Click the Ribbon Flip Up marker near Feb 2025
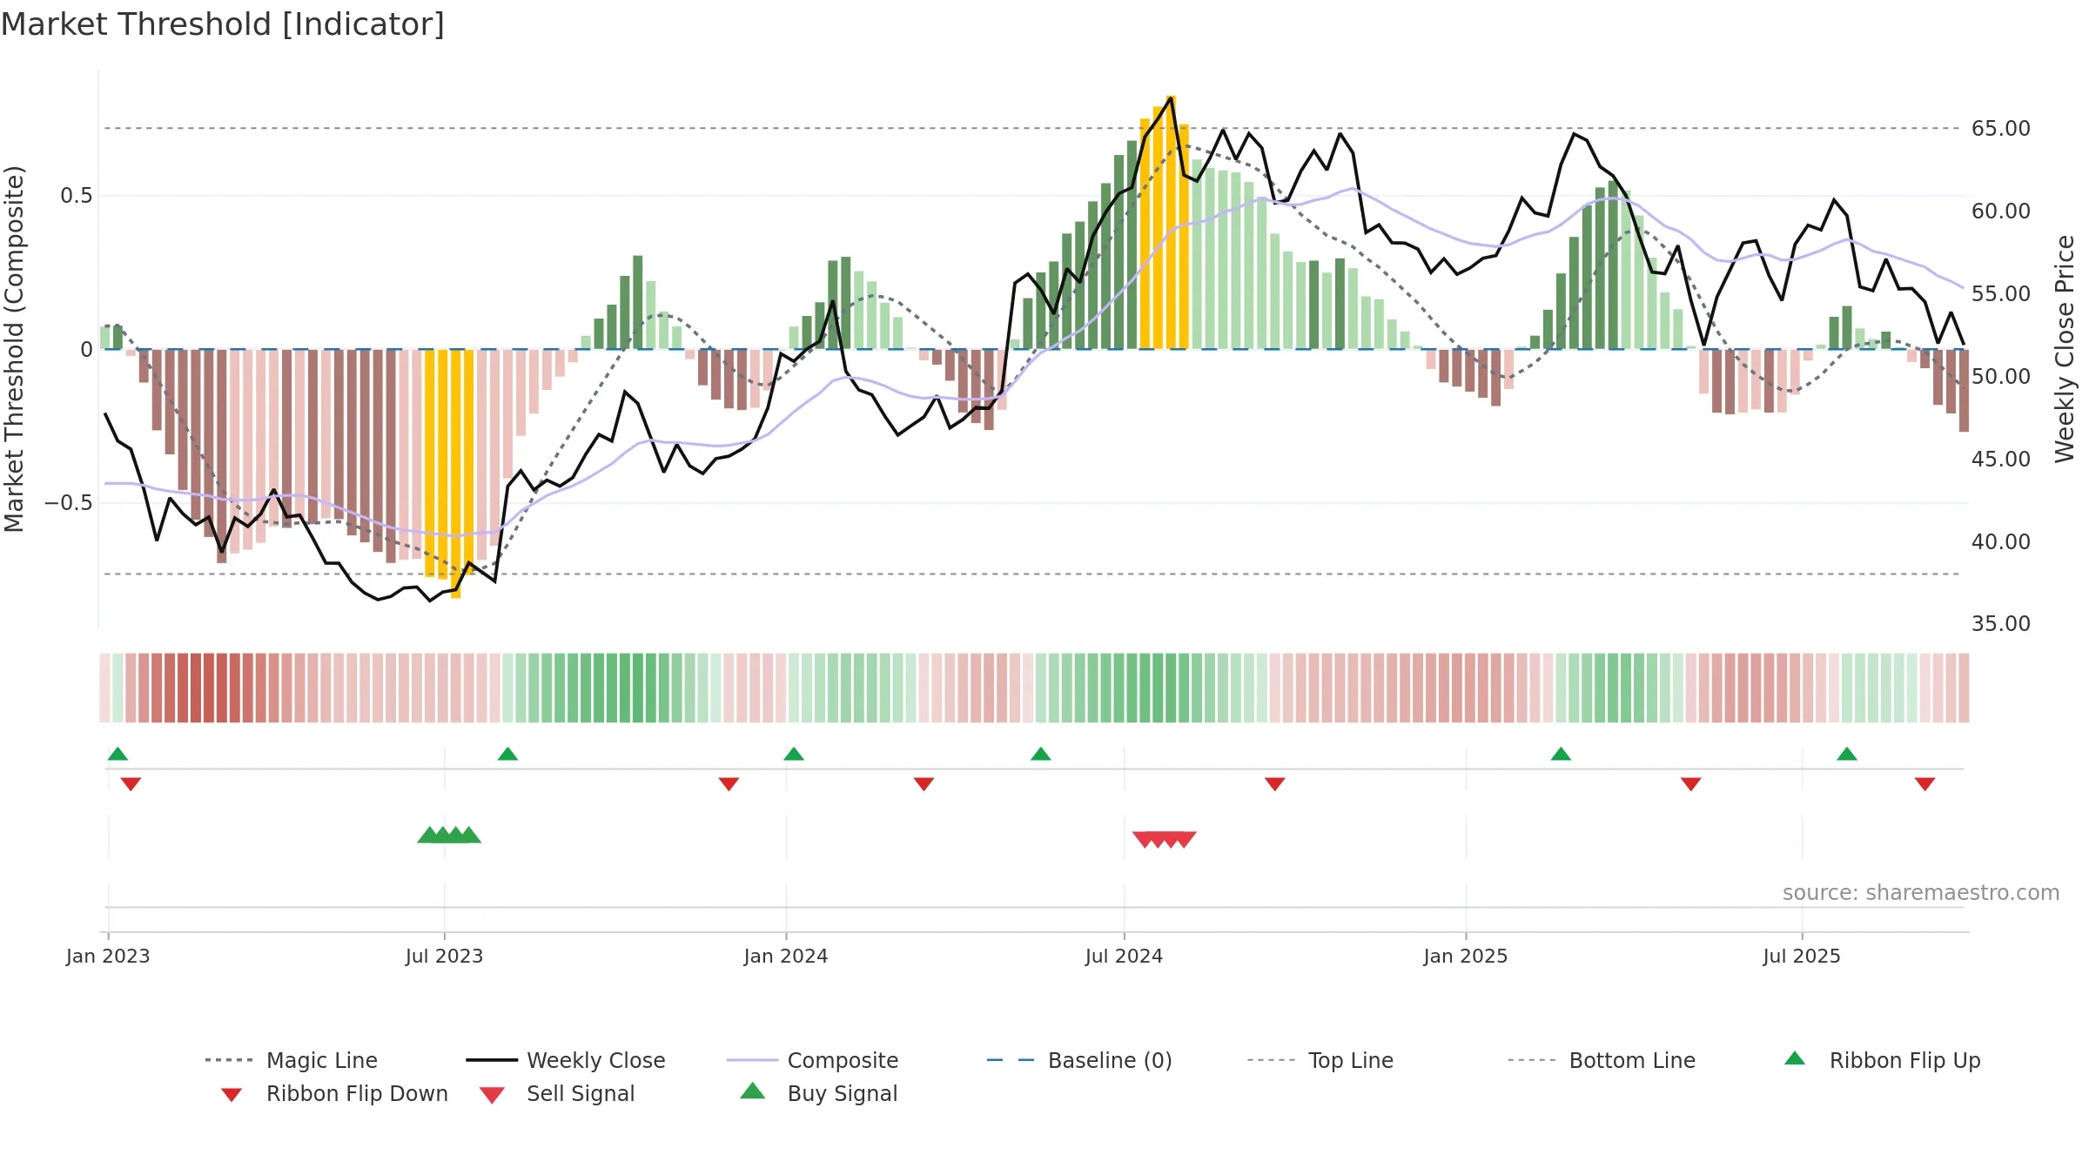Viewport: 2089px width, 1175px height. (1561, 754)
